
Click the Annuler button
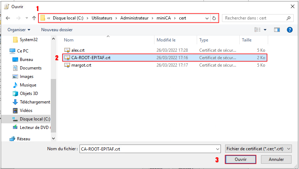point(276,159)
